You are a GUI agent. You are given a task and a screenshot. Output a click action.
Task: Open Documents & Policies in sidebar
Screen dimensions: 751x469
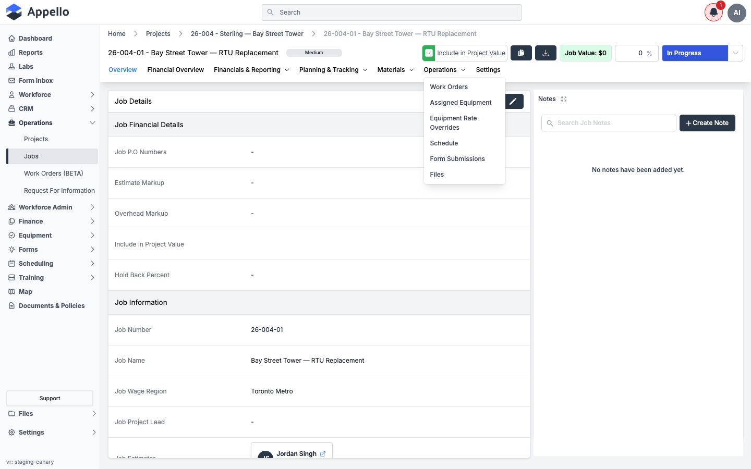click(52, 306)
